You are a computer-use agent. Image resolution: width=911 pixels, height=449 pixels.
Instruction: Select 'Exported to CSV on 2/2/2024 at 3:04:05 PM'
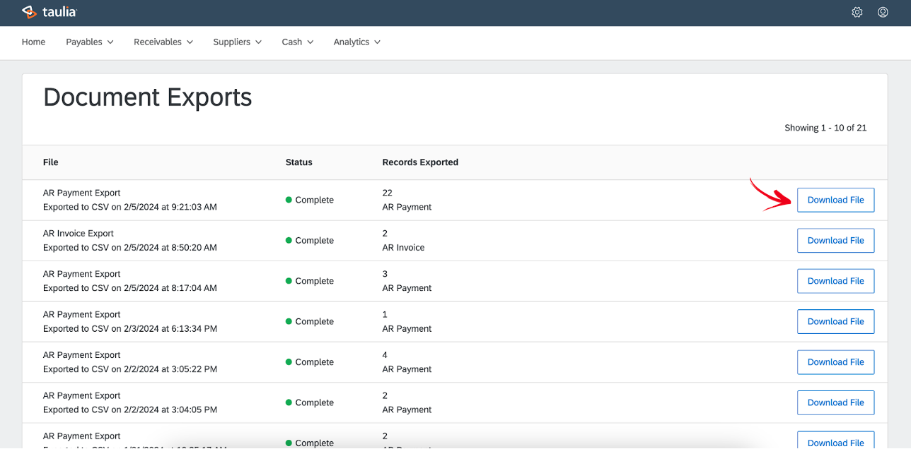click(x=130, y=409)
